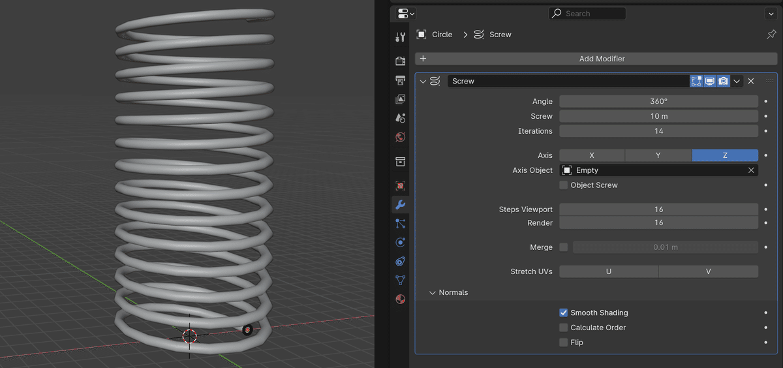Image resolution: width=783 pixels, height=368 pixels.
Task: Click animate dot next to Calculate Order
Action: pos(765,328)
